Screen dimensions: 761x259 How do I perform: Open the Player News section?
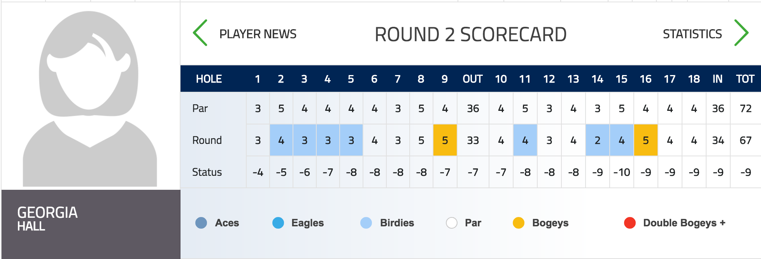258,34
